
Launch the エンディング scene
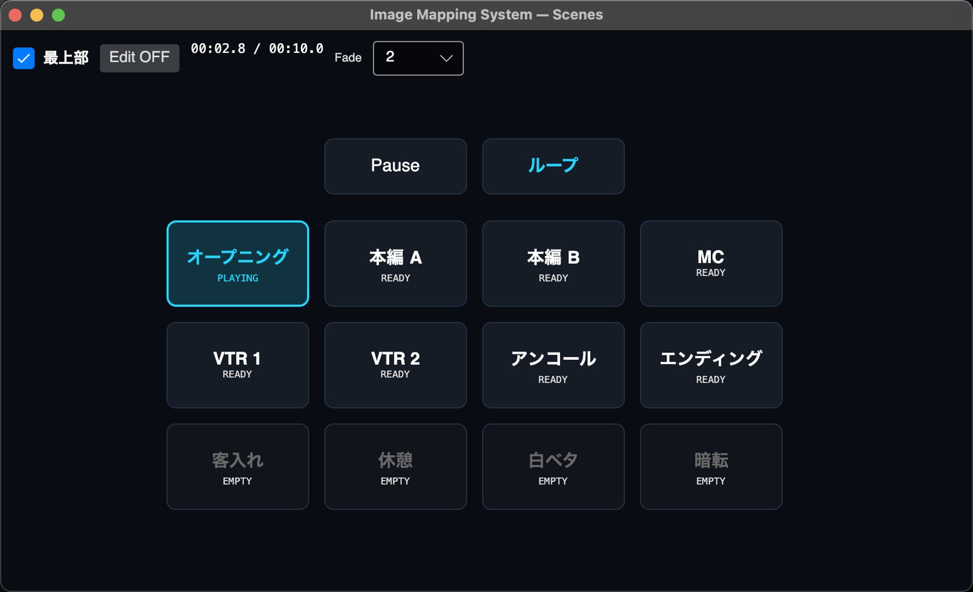click(x=711, y=365)
